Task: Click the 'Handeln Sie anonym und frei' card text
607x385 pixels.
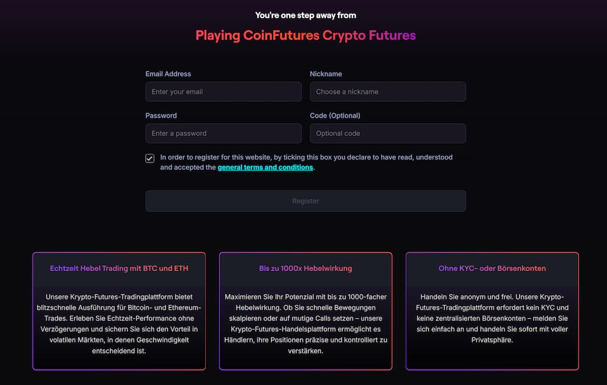Action: point(492,318)
